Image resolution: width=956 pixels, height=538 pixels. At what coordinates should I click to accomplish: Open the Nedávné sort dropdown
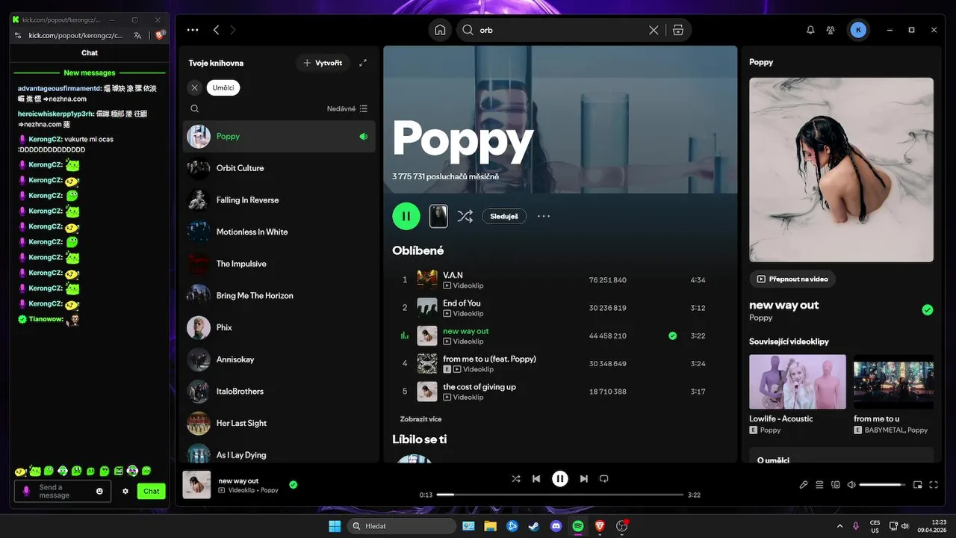pyautogui.click(x=347, y=108)
